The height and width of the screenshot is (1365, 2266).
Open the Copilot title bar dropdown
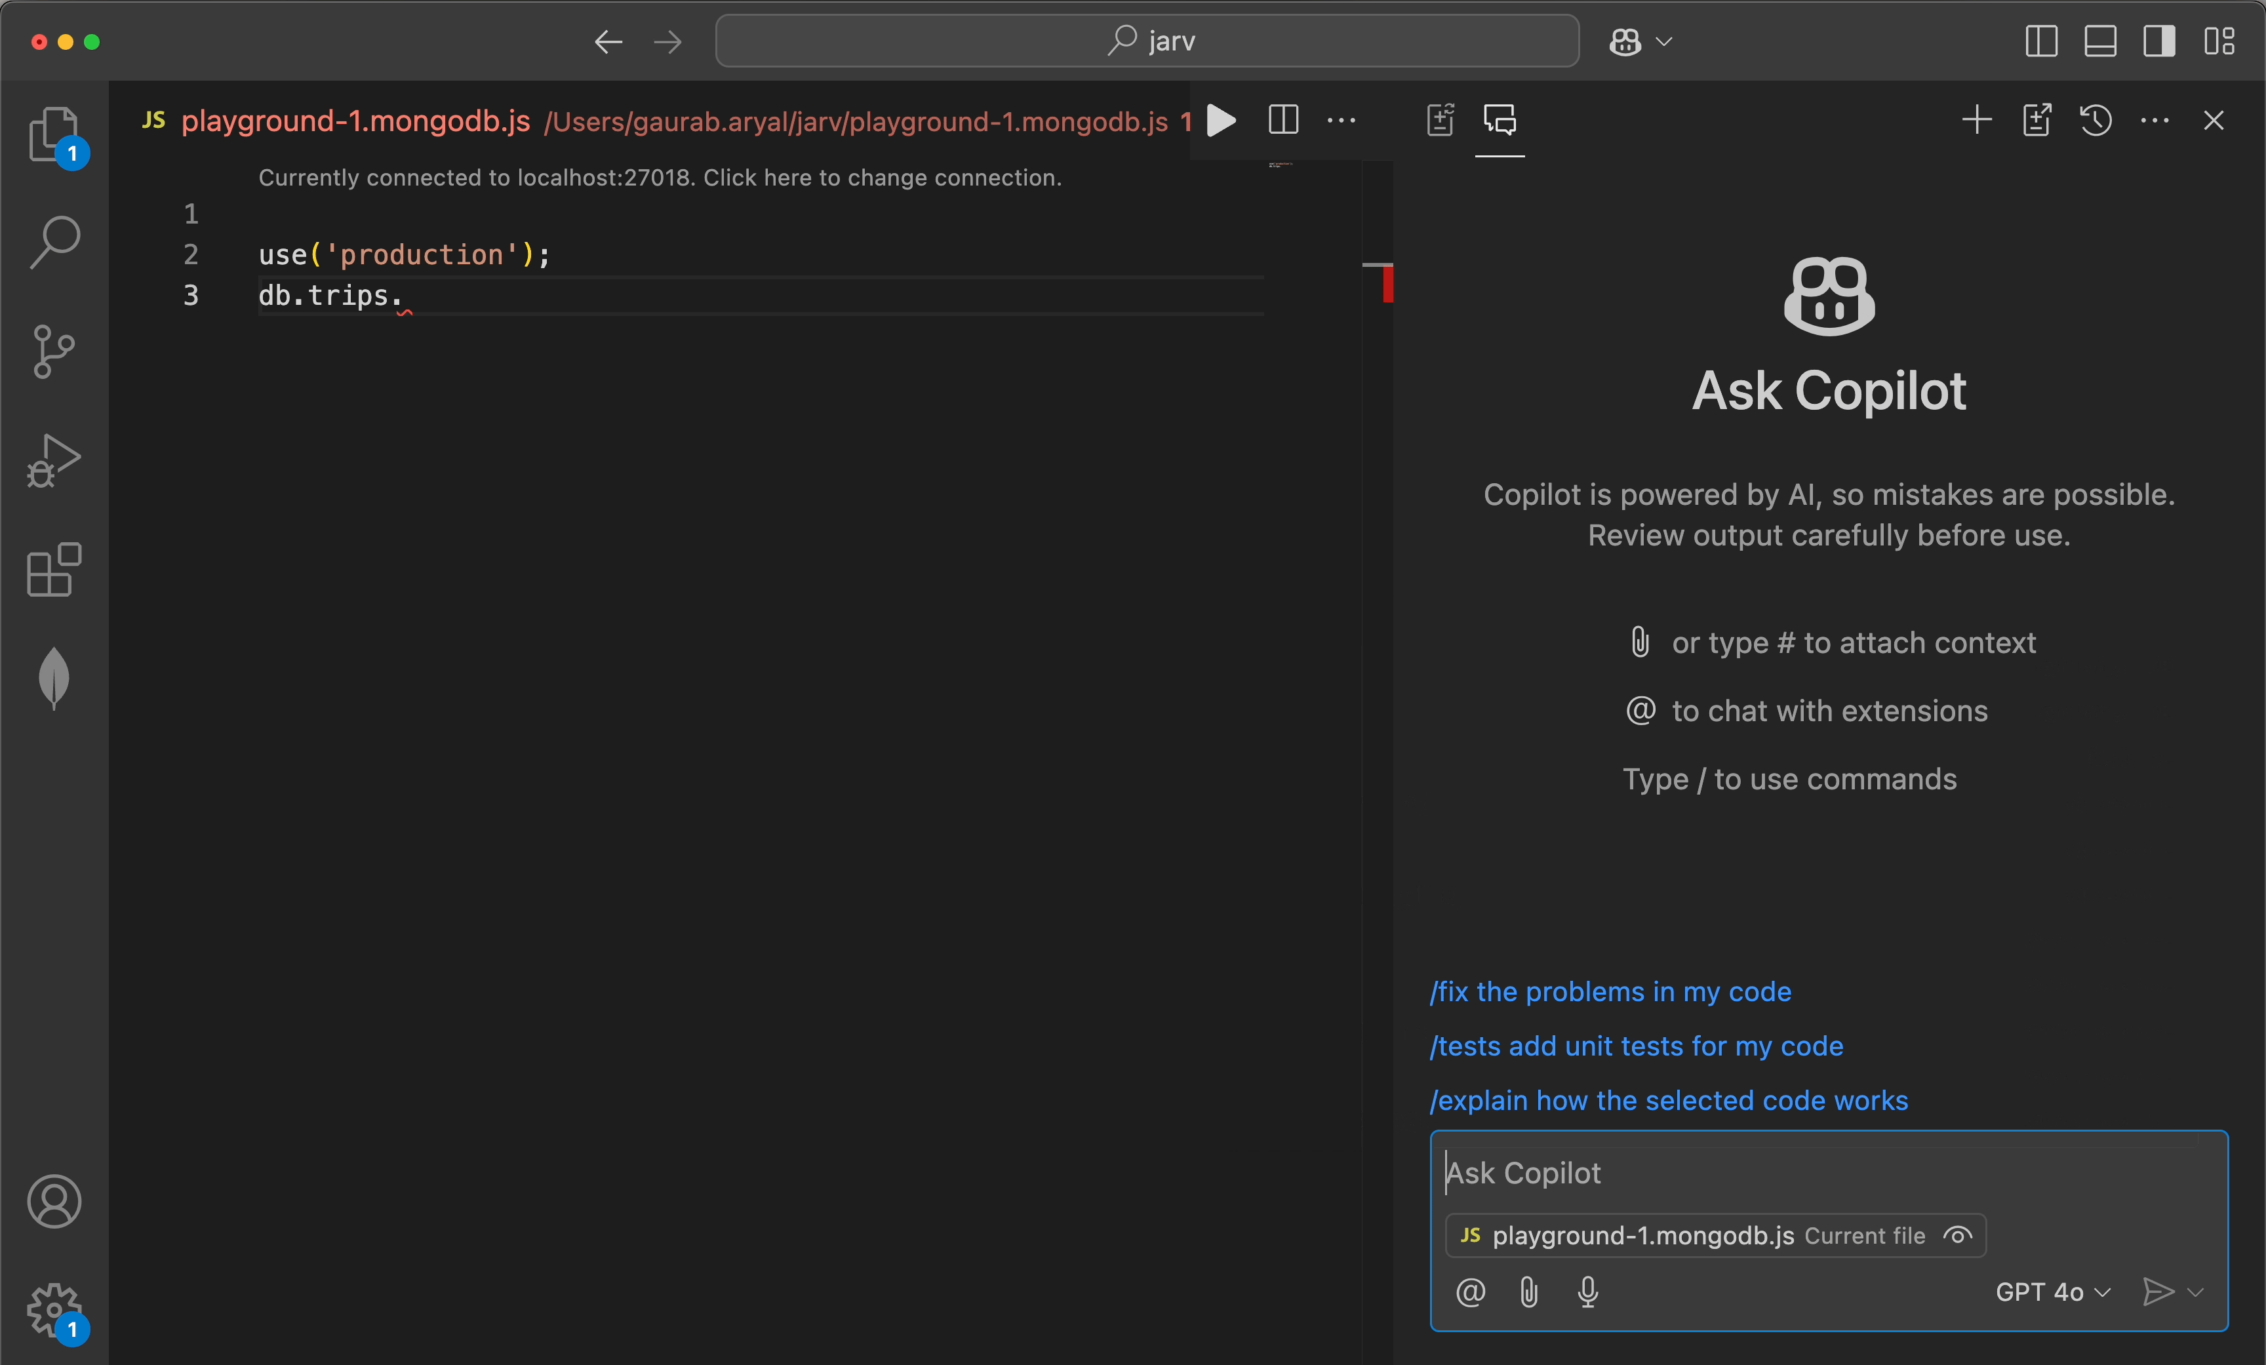click(1663, 41)
